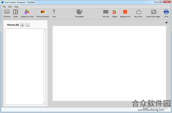Minimize the Ezee Graphic Designer window
The height and width of the screenshot is (113, 172).
157,2
